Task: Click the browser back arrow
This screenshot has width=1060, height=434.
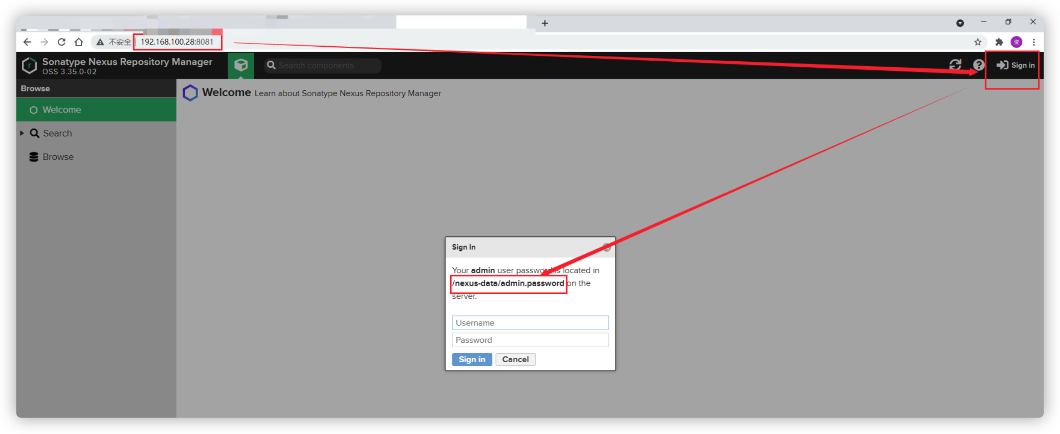Action: pyautogui.click(x=27, y=42)
